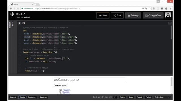Click the translate page icon

(x=146, y=8)
